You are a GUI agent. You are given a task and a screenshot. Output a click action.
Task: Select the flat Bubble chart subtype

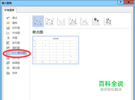[x=96, y=21]
